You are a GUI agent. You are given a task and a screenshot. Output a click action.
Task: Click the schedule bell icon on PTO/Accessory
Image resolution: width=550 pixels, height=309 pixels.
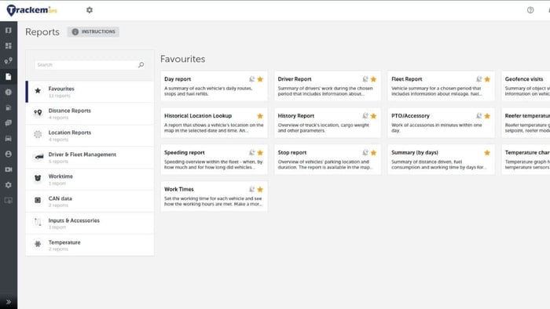point(478,116)
